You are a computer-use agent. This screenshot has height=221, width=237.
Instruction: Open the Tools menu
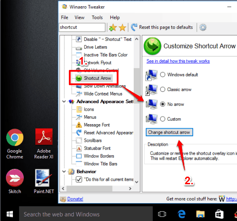click(x=97, y=17)
